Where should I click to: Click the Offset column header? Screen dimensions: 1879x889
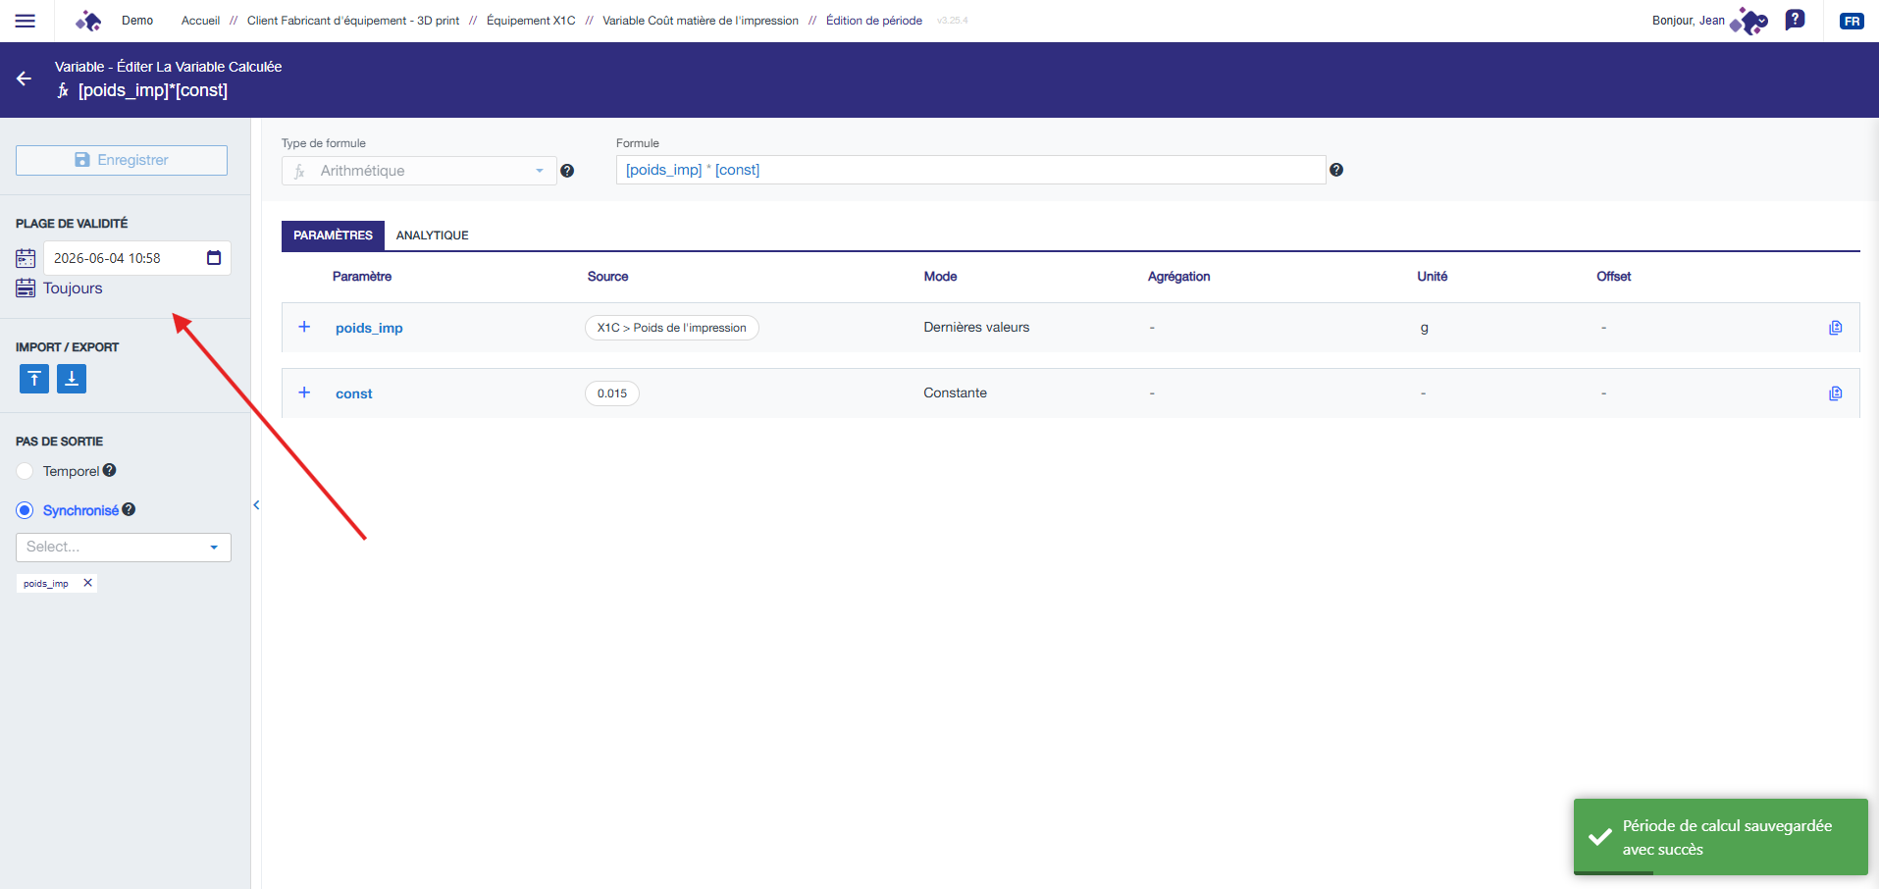click(1614, 277)
